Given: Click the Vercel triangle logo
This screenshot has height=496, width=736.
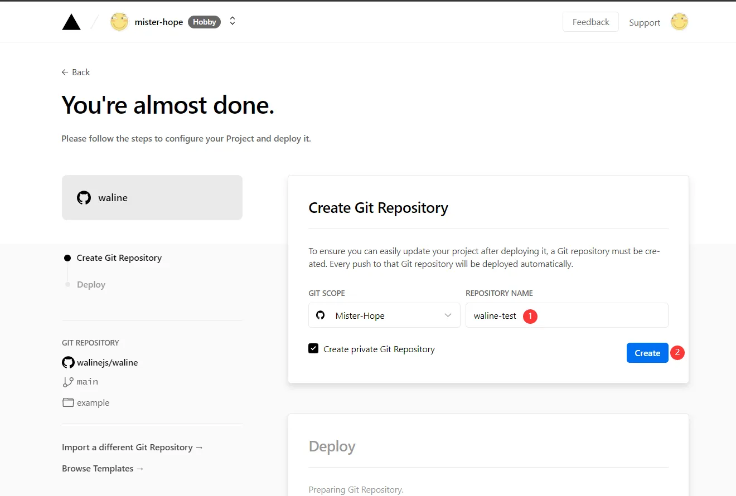Looking at the screenshot, I should click(71, 22).
